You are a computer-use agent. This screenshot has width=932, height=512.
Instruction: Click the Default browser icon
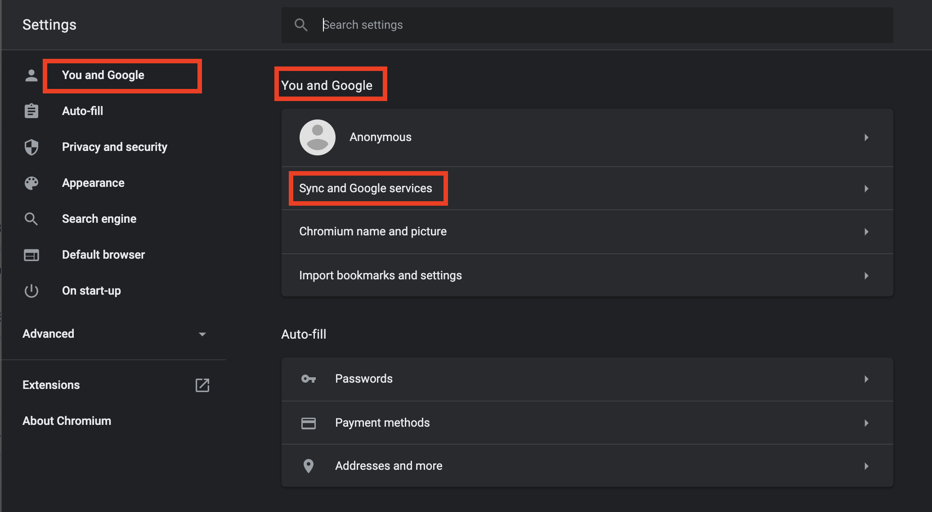pyautogui.click(x=31, y=255)
